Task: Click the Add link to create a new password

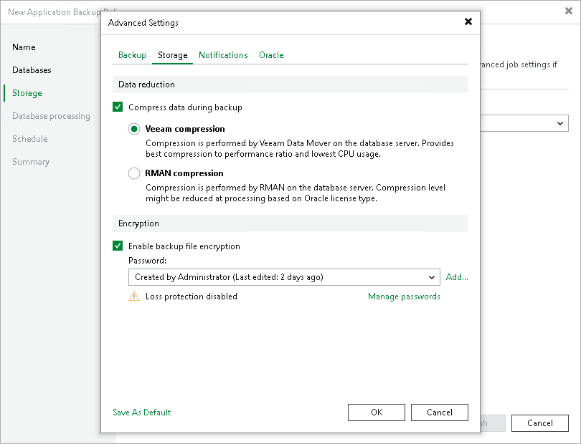Action: (456, 277)
